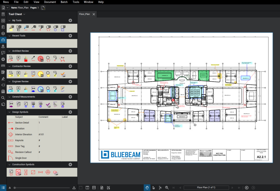Screen dimensions: 280x191
Task: Activate the Select Text tool
Action: (160, 187)
